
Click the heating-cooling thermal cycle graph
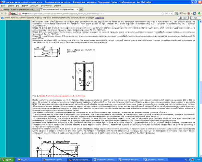coord(58,147)
